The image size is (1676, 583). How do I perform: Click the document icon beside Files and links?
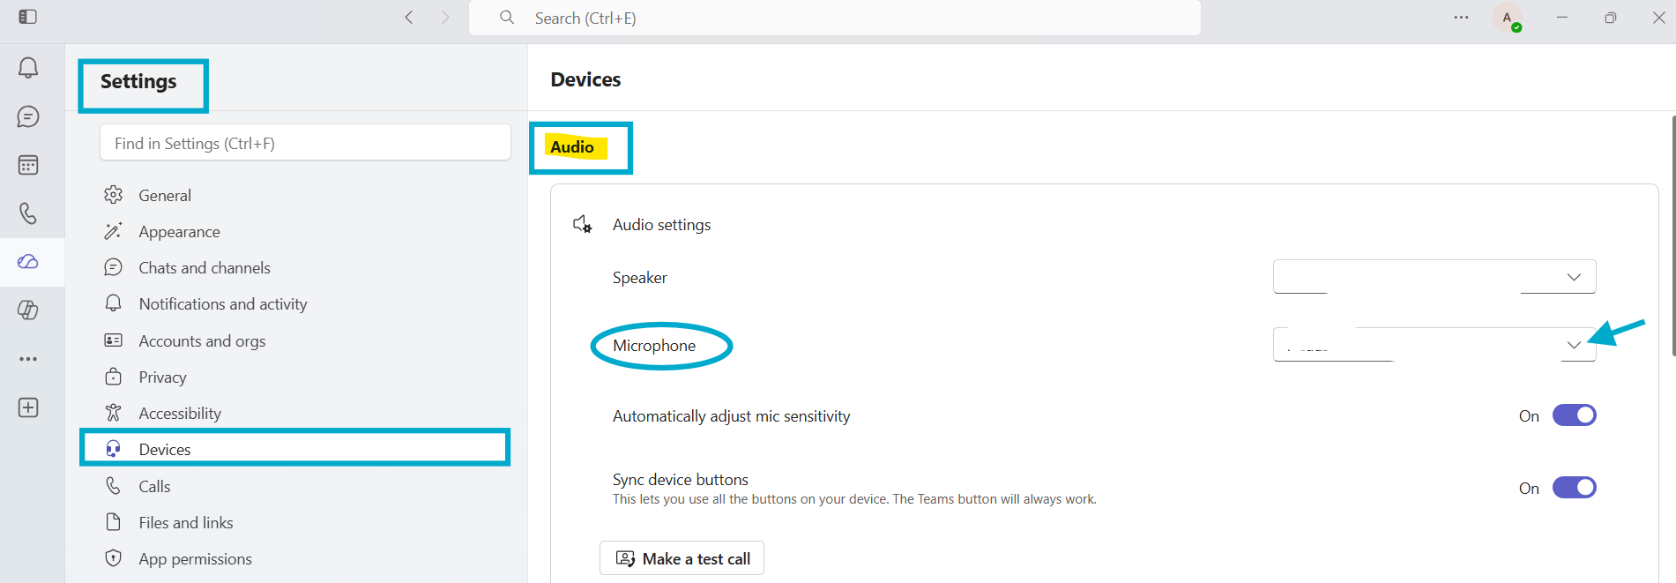pos(114,522)
